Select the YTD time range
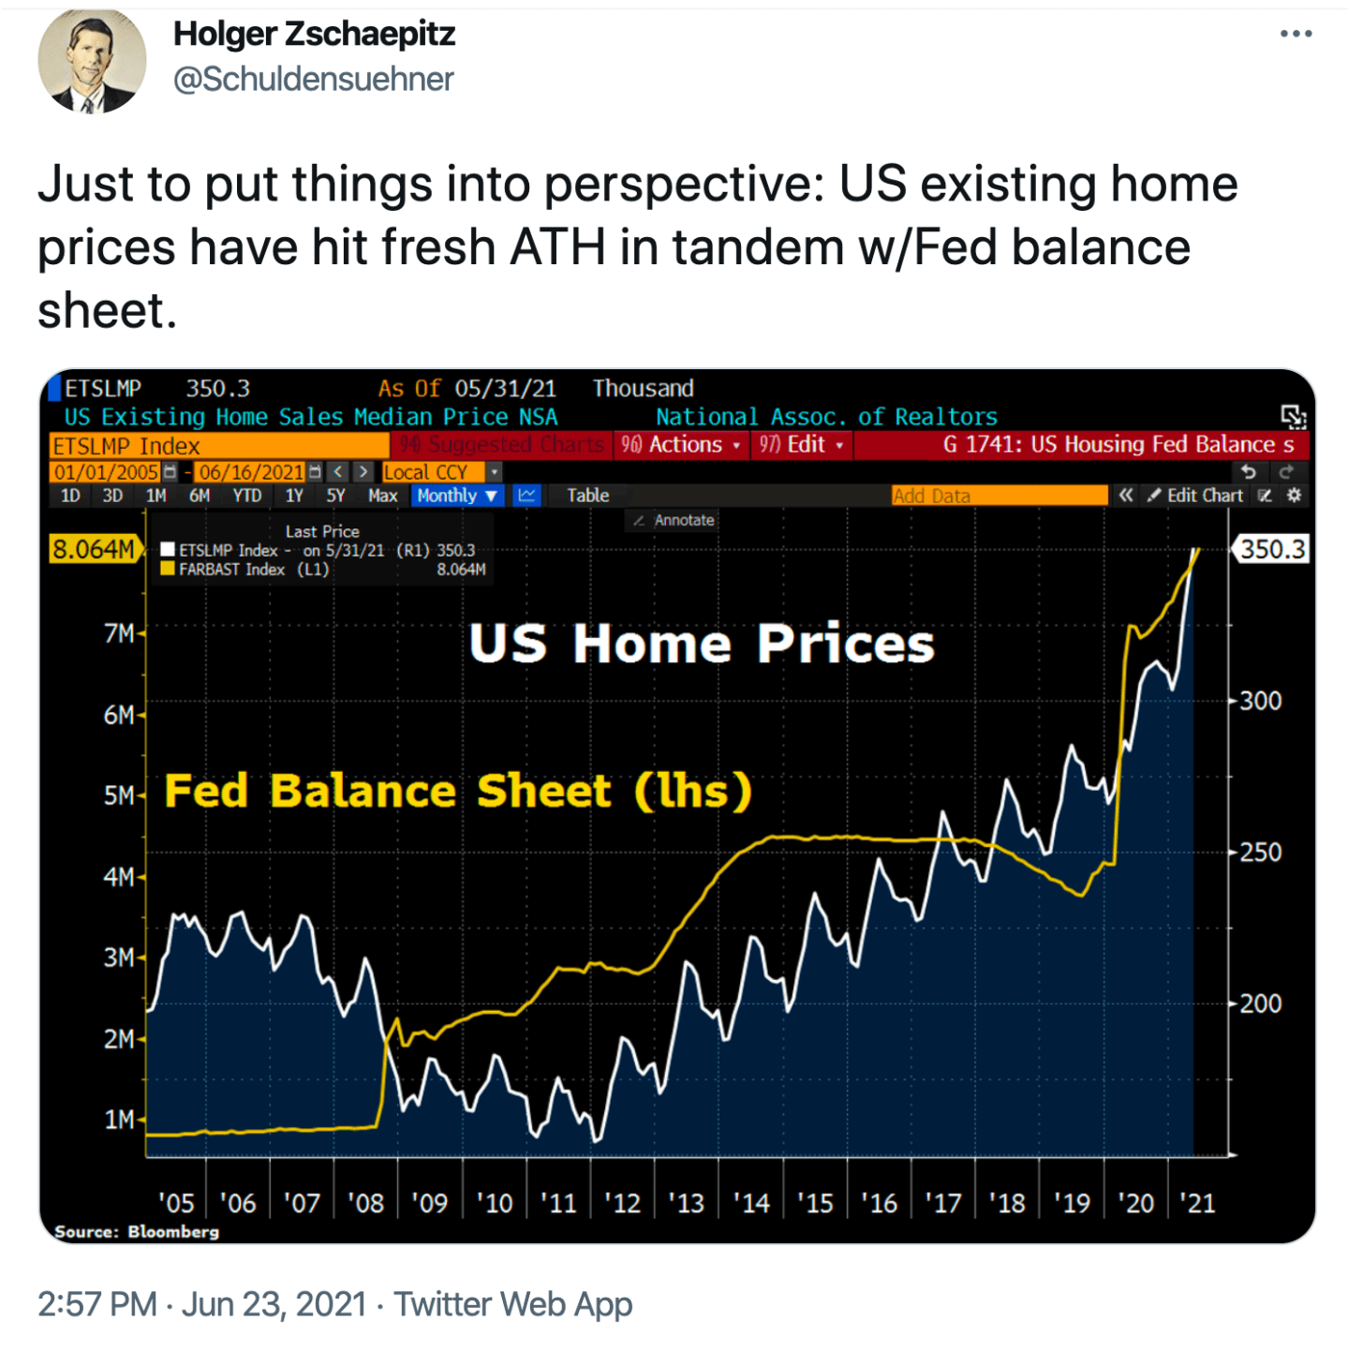This screenshot has height=1352, width=1348. 246,496
